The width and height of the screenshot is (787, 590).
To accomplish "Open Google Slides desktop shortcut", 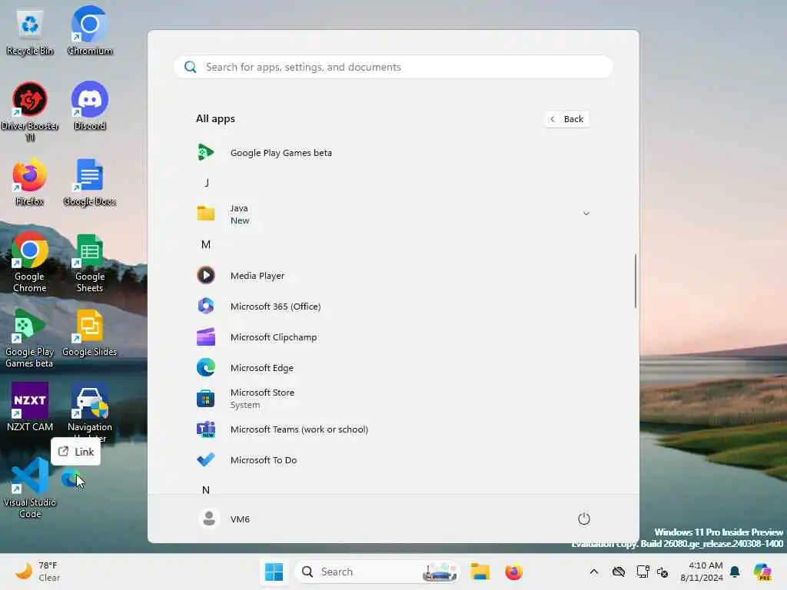I will (x=90, y=333).
